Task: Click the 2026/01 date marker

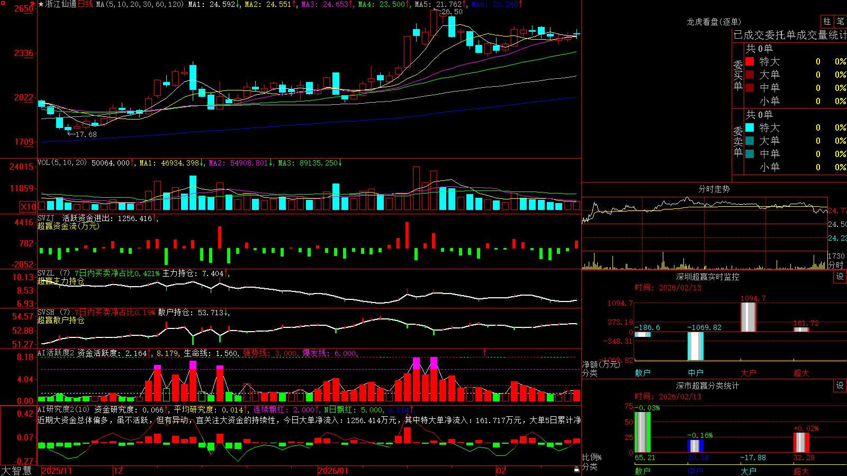Action: tap(334, 471)
